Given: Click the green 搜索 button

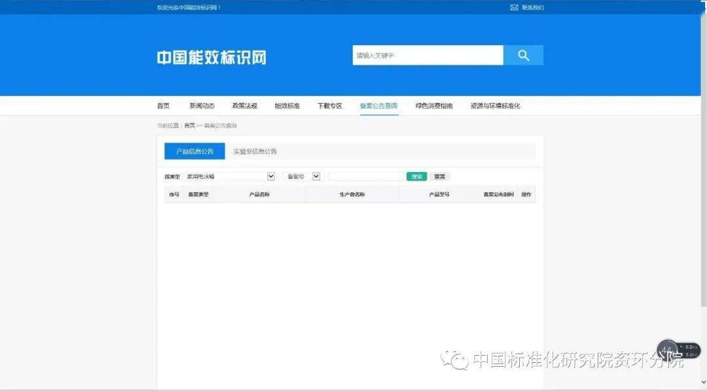Looking at the screenshot, I should coord(416,177).
